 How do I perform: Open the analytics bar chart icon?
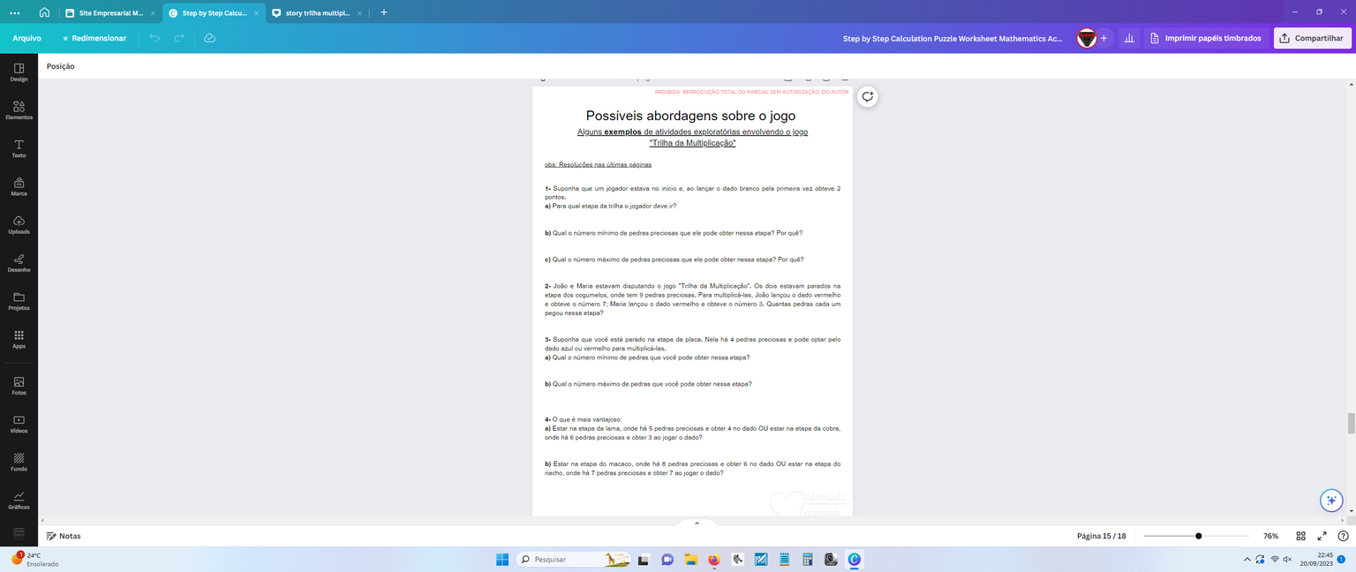(x=1128, y=38)
